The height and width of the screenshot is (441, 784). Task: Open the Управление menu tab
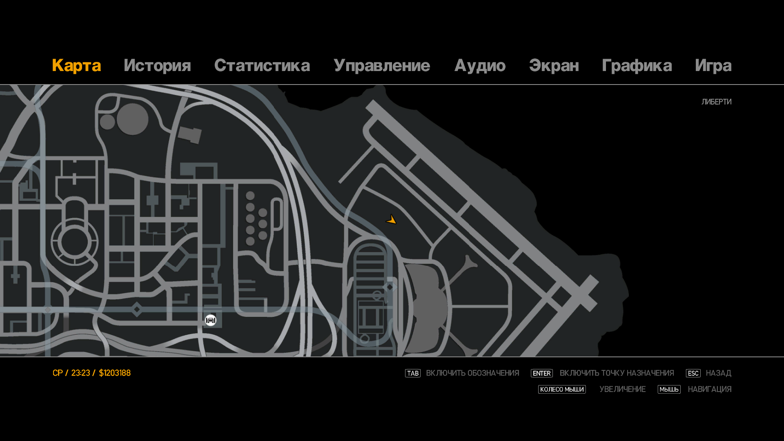[381, 66]
